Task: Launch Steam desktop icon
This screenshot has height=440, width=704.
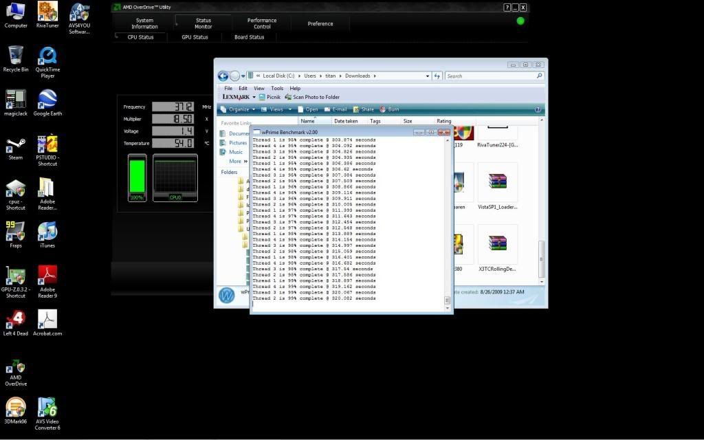Action: pyautogui.click(x=16, y=147)
